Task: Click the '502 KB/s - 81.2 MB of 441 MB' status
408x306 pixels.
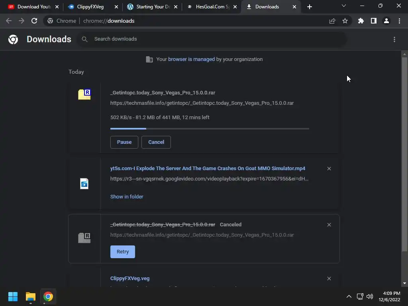Action: pyautogui.click(x=160, y=118)
